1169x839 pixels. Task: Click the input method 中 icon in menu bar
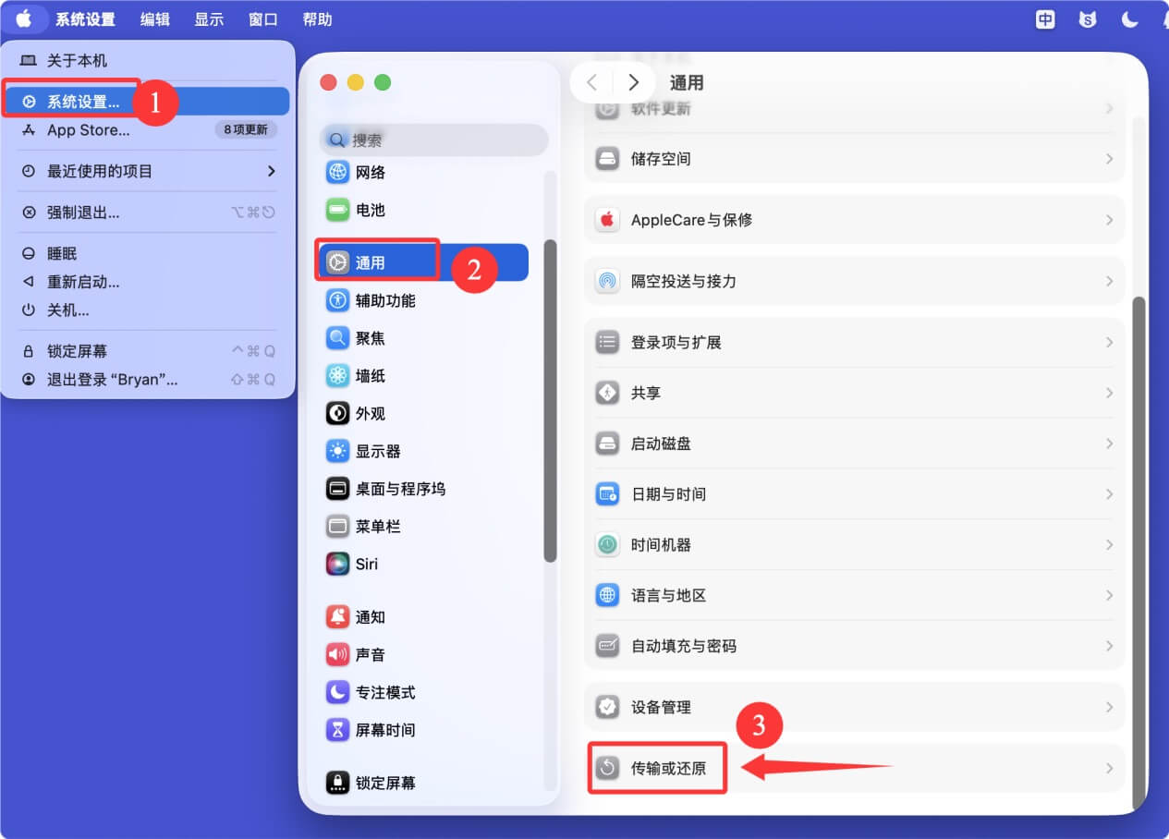pyautogui.click(x=1045, y=19)
